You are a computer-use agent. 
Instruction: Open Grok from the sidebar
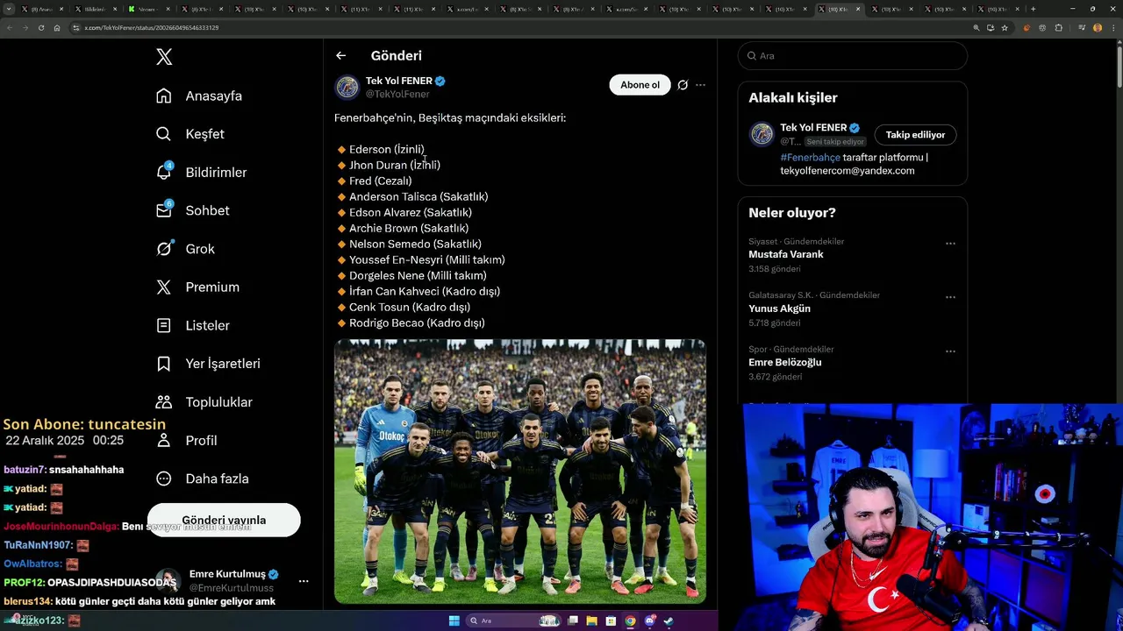click(x=185, y=249)
